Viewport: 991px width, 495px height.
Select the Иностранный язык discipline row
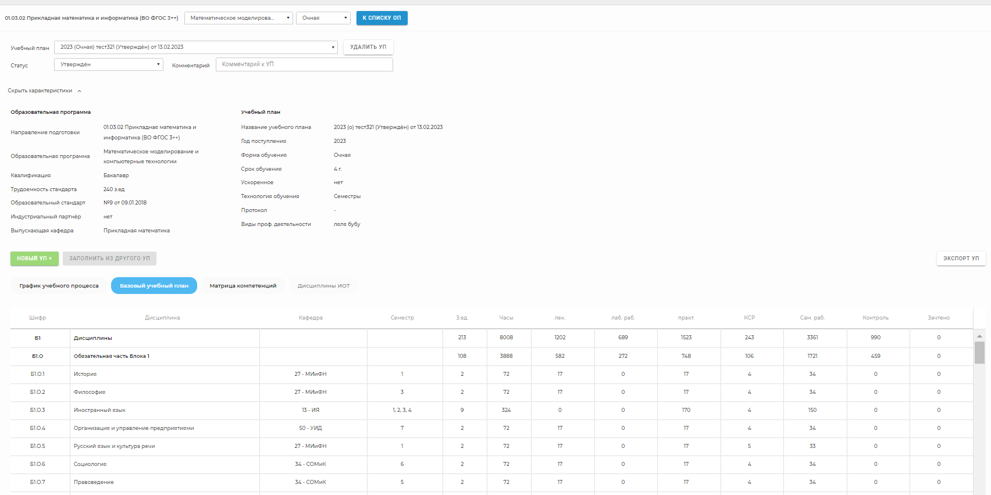click(491, 410)
